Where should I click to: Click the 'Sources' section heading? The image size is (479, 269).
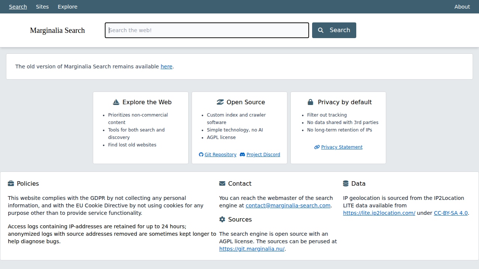[x=240, y=219]
